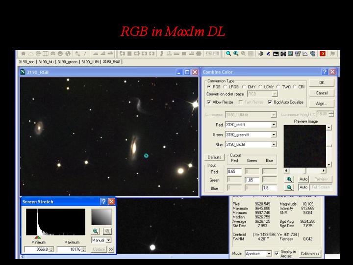Click the Auto button beside Full Screen

click(x=303, y=187)
